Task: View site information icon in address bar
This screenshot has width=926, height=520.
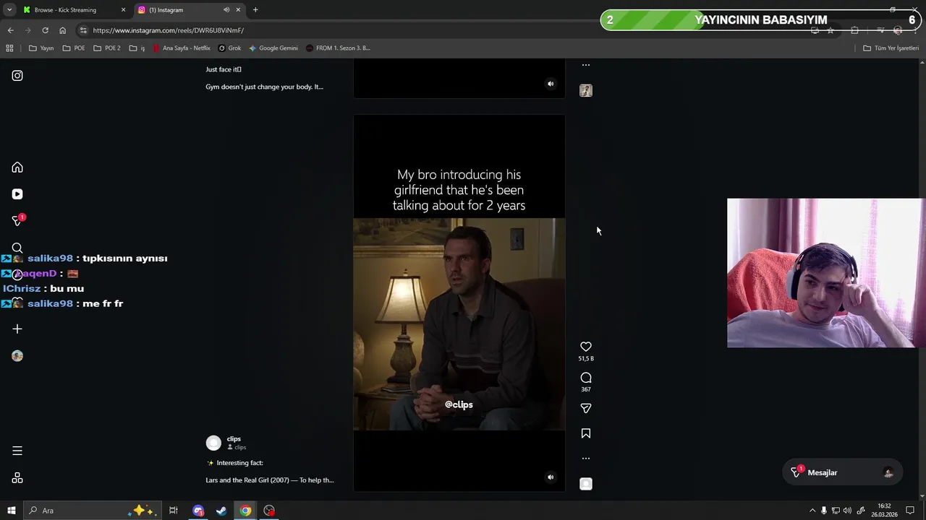Action: [x=83, y=30]
